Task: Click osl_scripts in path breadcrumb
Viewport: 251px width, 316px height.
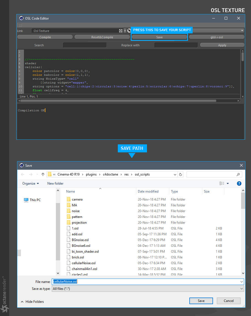Action: click(x=142, y=174)
